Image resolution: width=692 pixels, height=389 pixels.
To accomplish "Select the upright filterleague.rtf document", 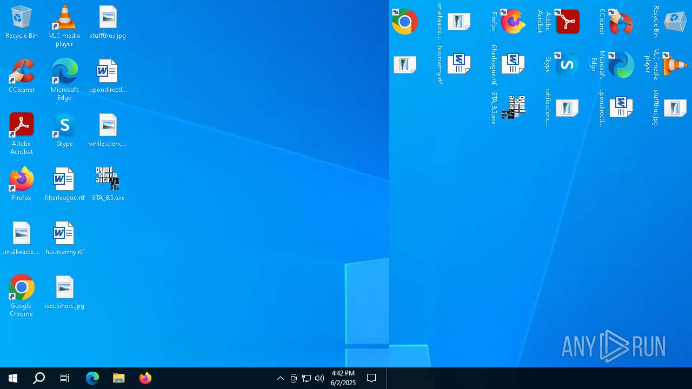I will (x=64, y=185).
